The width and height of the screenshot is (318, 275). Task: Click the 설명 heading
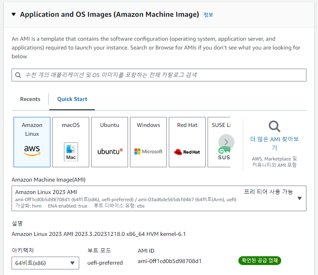(x=17, y=224)
